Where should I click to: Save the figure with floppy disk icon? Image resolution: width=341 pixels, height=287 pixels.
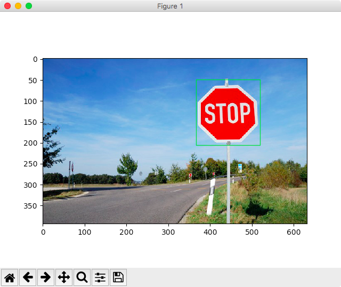118,277
